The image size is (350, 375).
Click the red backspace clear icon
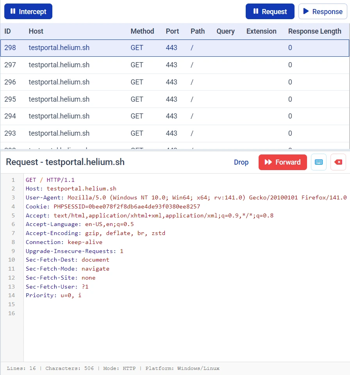(338, 162)
